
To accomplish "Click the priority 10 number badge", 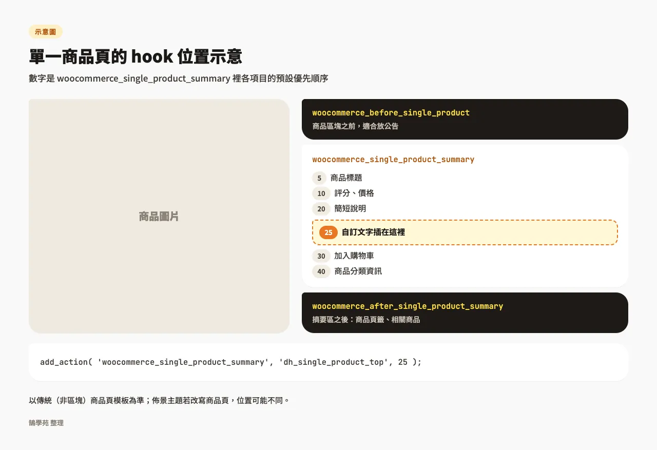I will [321, 193].
